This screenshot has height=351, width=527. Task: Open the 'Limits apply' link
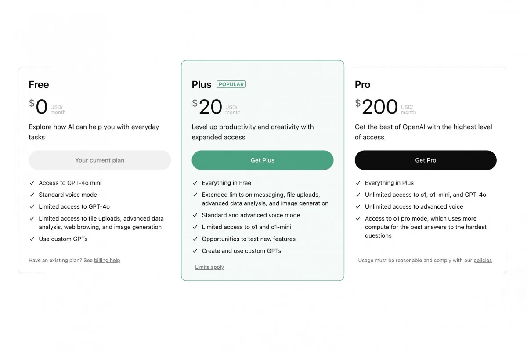point(209,267)
